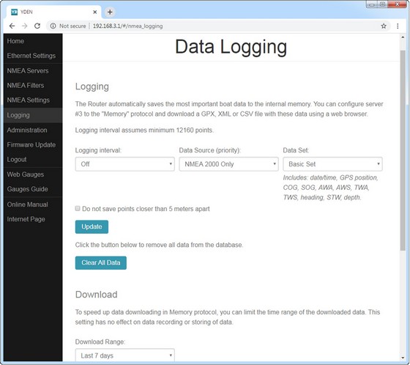
Task: Click the browser forward arrow
Action: [25, 26]
